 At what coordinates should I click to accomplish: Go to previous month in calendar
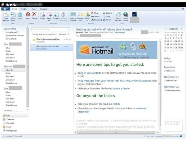pos(166,29)
